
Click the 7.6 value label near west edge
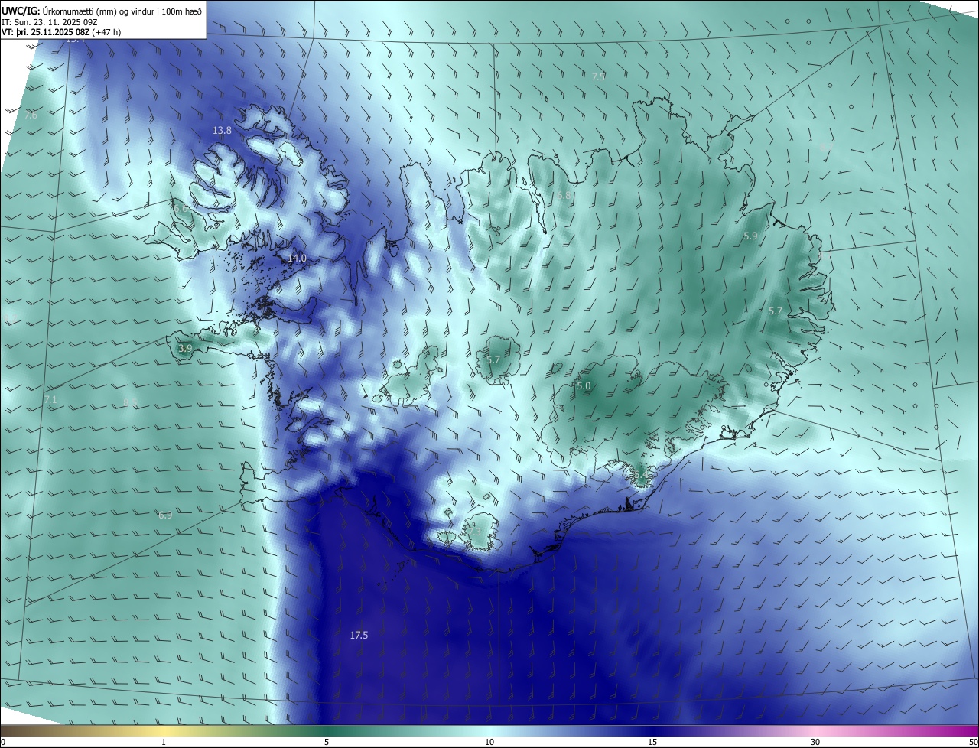[31, 115]
